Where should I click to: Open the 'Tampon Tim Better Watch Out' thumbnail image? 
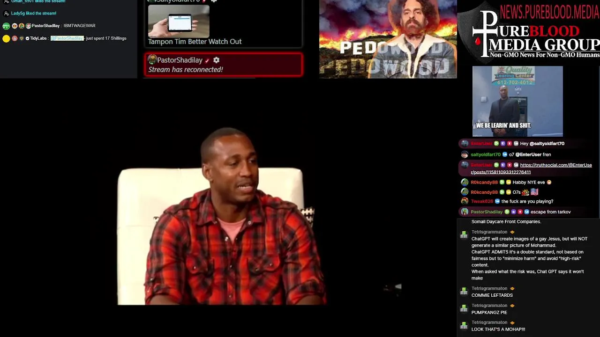pyautogui.click(x=179, y=21)
